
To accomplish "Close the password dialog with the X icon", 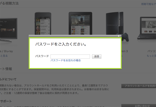I will 119,36.
